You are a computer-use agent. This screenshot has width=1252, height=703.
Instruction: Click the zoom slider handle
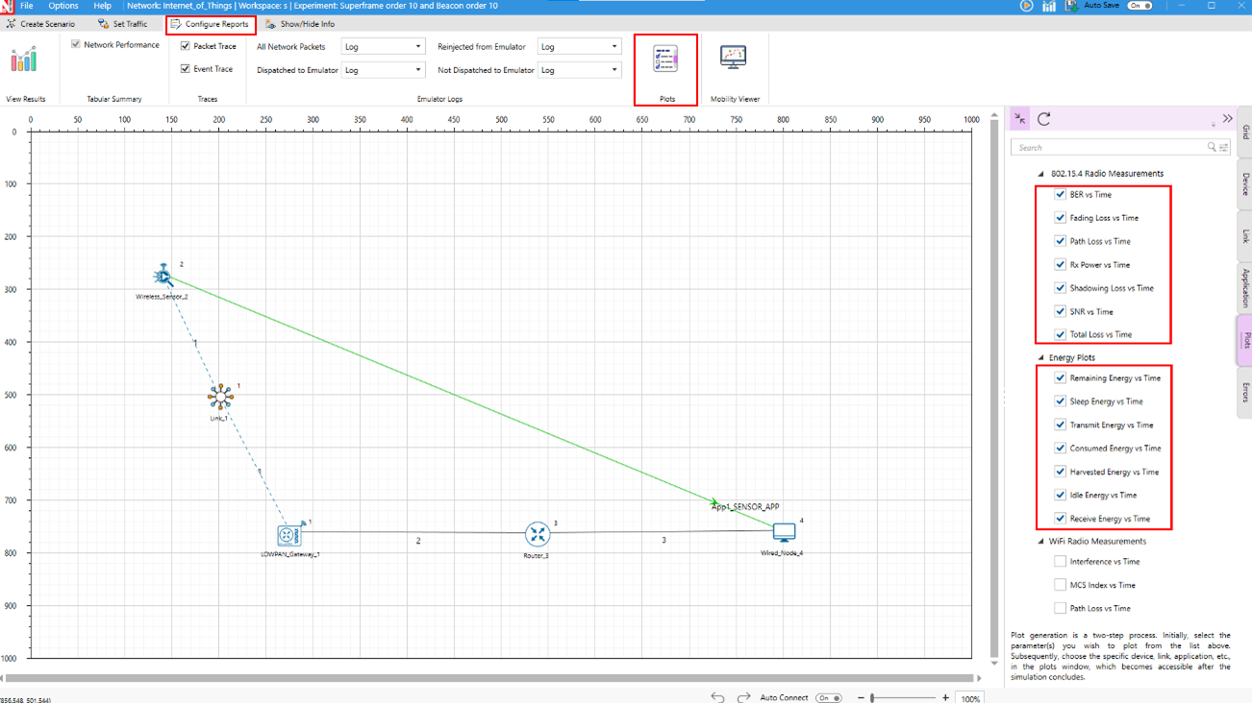(x=872, y=698)
